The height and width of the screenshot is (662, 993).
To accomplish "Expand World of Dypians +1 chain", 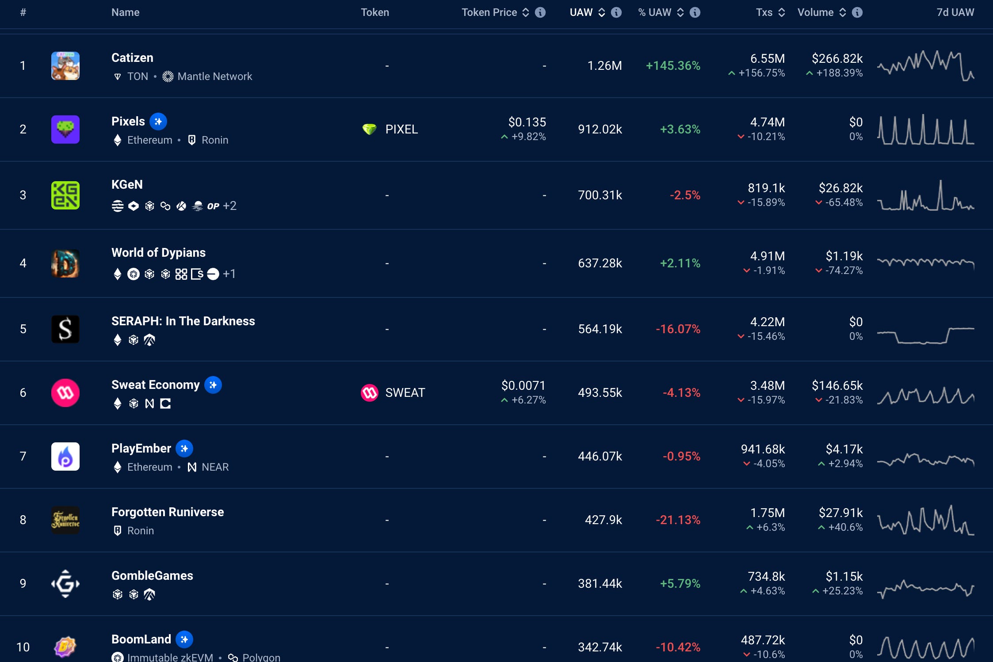I will click(x=229, y=274).
